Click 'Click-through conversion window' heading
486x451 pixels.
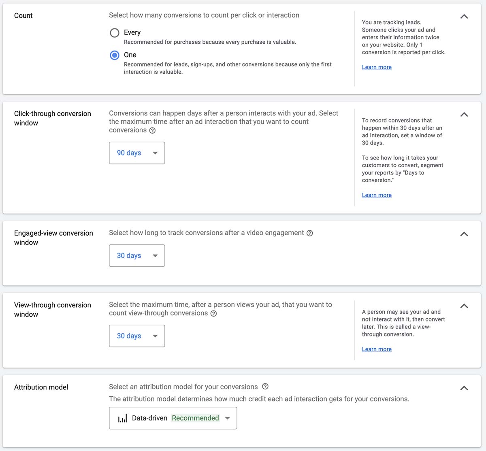pos(53,118)
